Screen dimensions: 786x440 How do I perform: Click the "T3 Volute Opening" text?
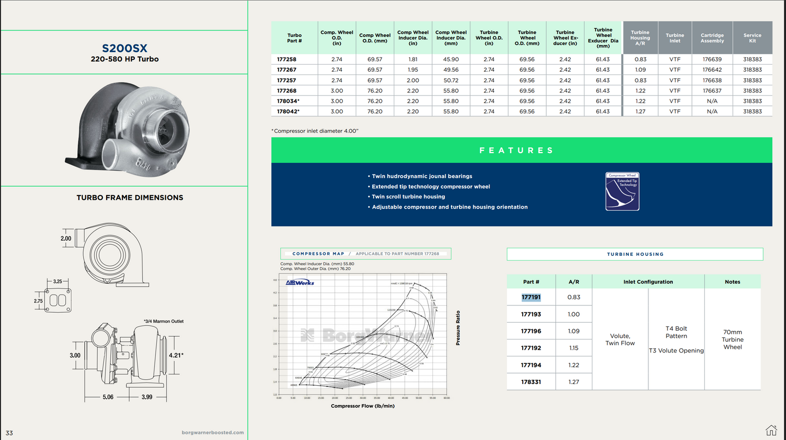(676, 351)
